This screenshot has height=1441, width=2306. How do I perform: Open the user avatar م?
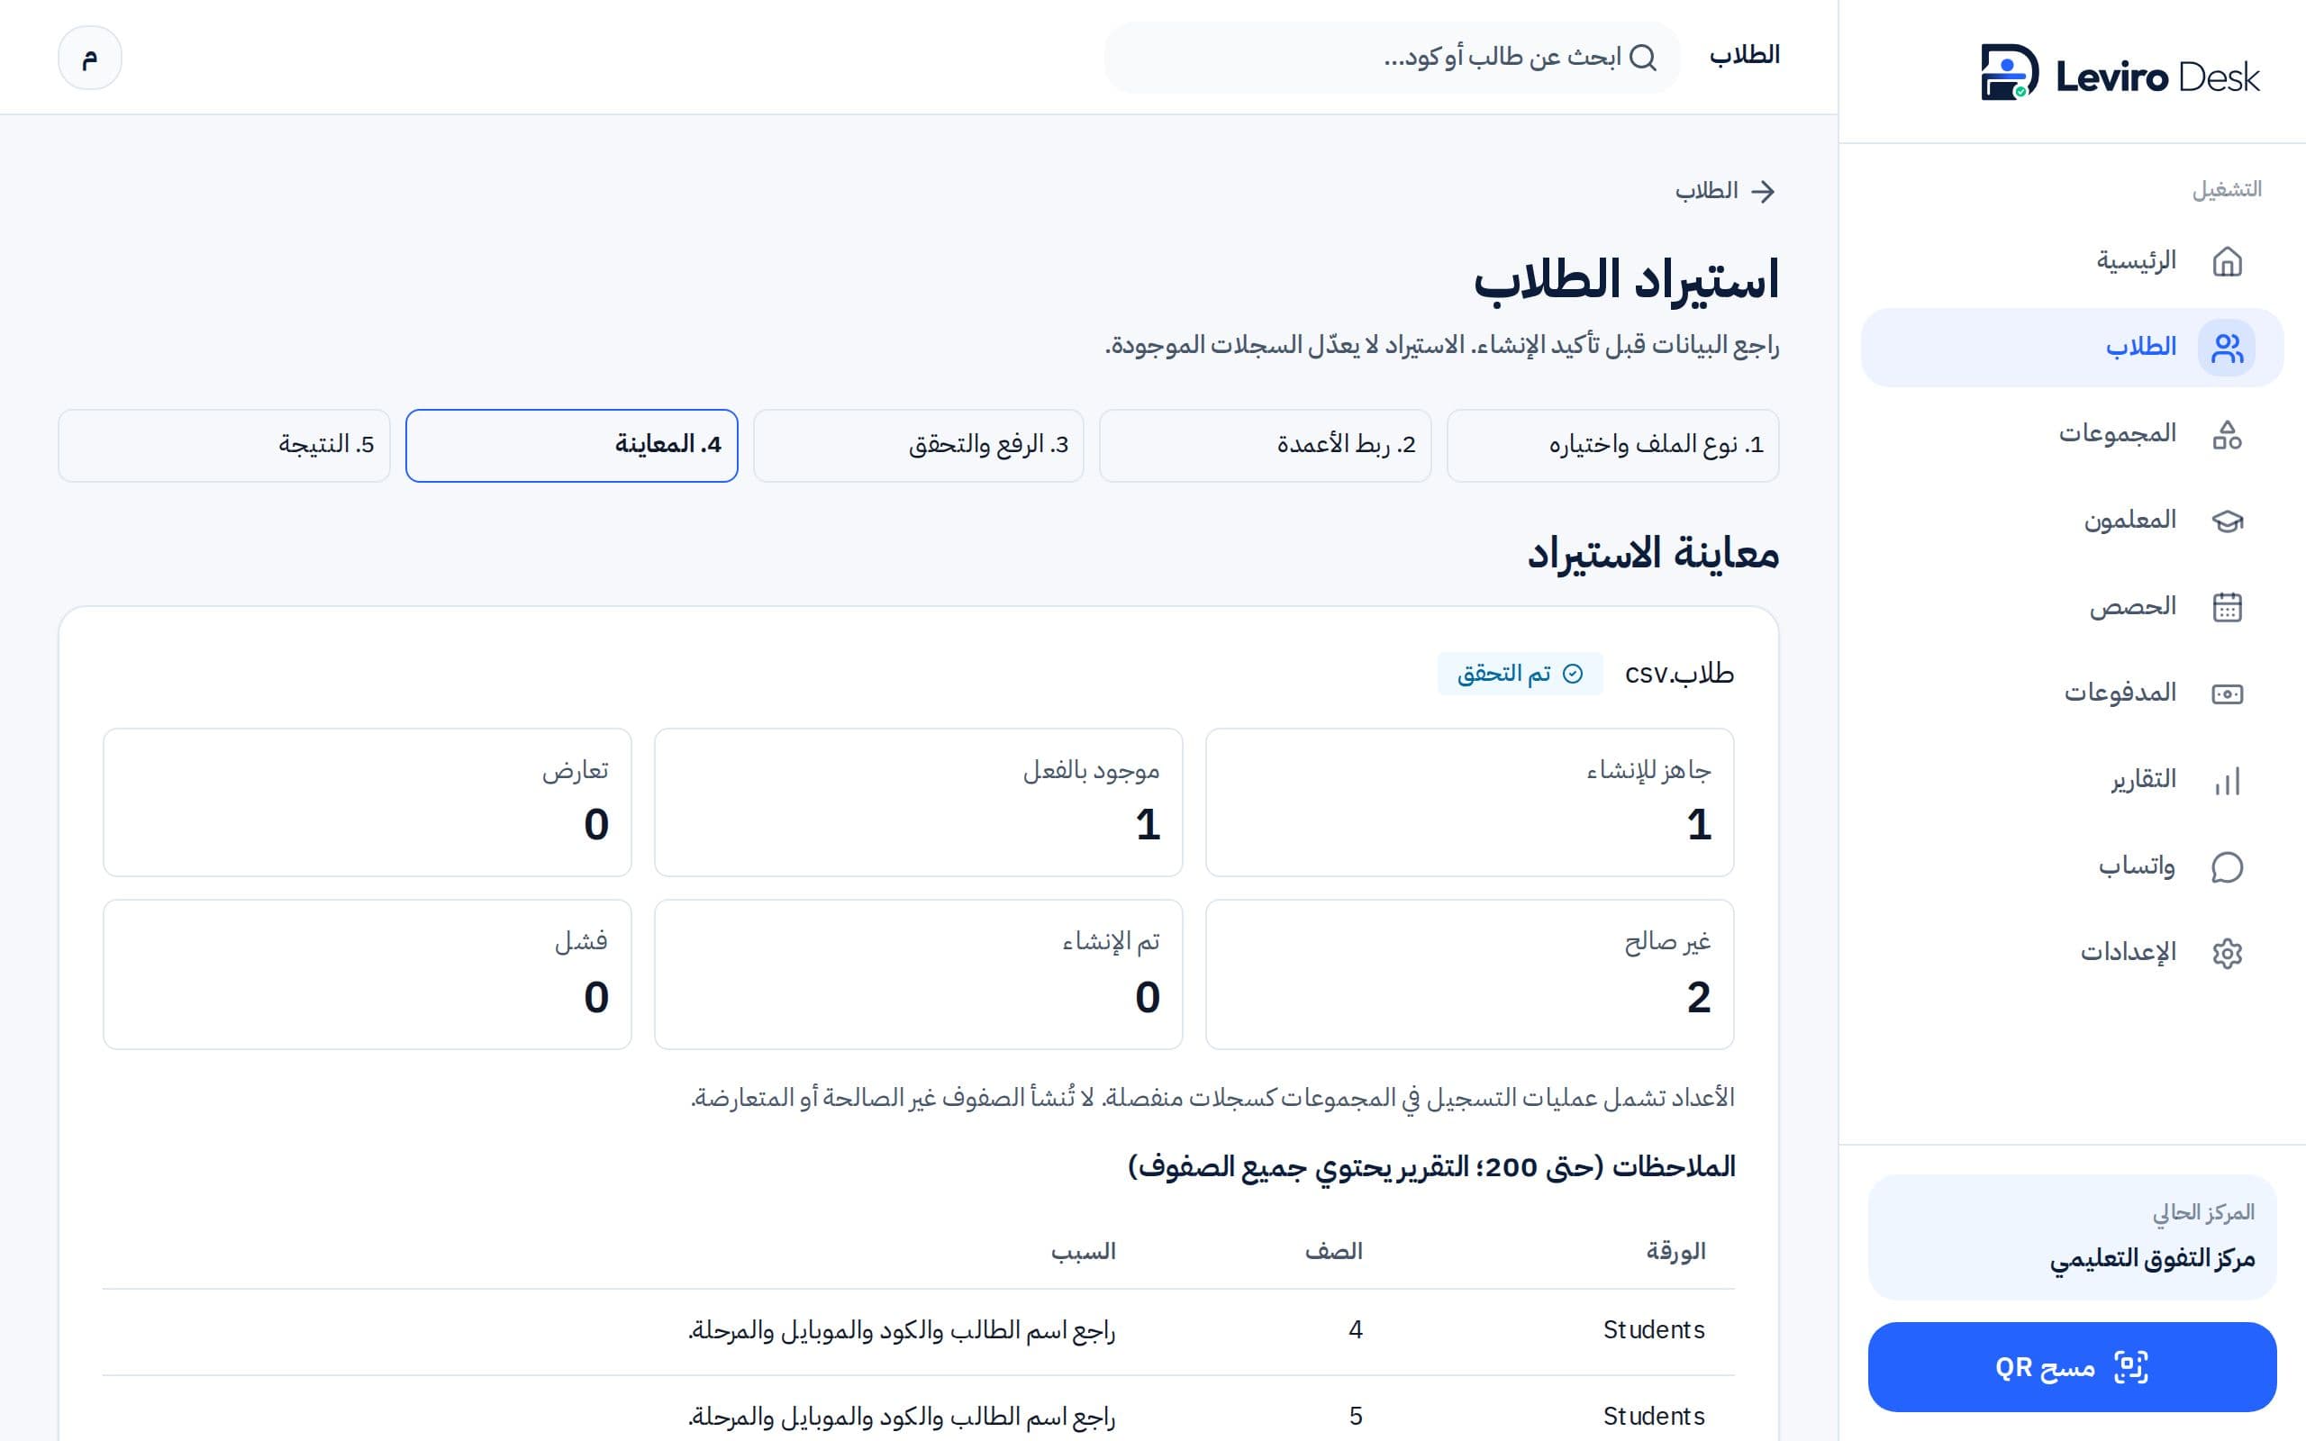tap(89, 57)
